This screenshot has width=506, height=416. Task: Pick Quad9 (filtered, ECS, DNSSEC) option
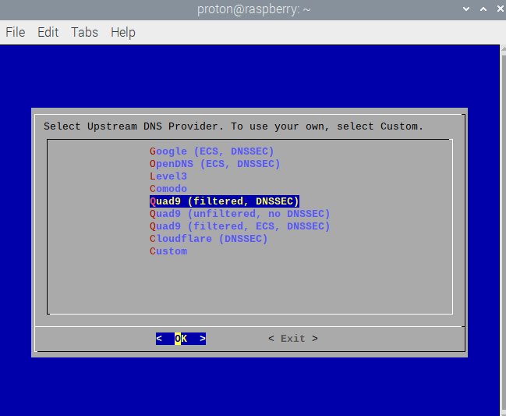pyautogui.click(x=239, y=226)
